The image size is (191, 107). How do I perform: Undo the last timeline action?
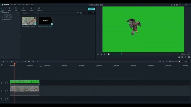click(3, 62)
